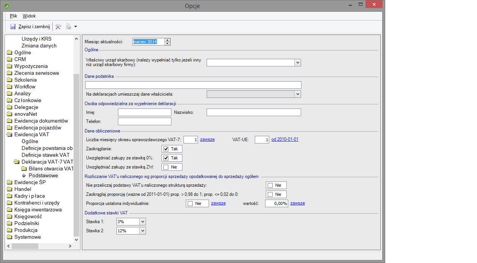Open the Wypożyczenia folder icon

click(10, 66)
